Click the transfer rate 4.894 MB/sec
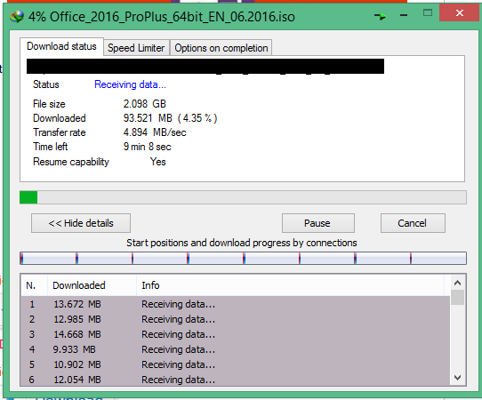Screen dimensions: 482x400 click(x=155, y=132)
